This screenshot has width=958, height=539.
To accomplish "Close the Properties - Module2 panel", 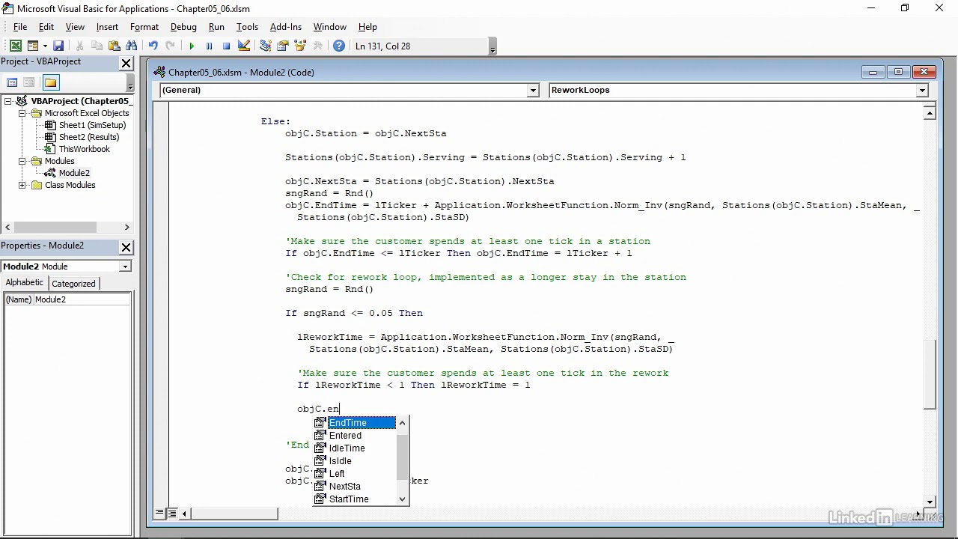I will click(x=126, y=247).
